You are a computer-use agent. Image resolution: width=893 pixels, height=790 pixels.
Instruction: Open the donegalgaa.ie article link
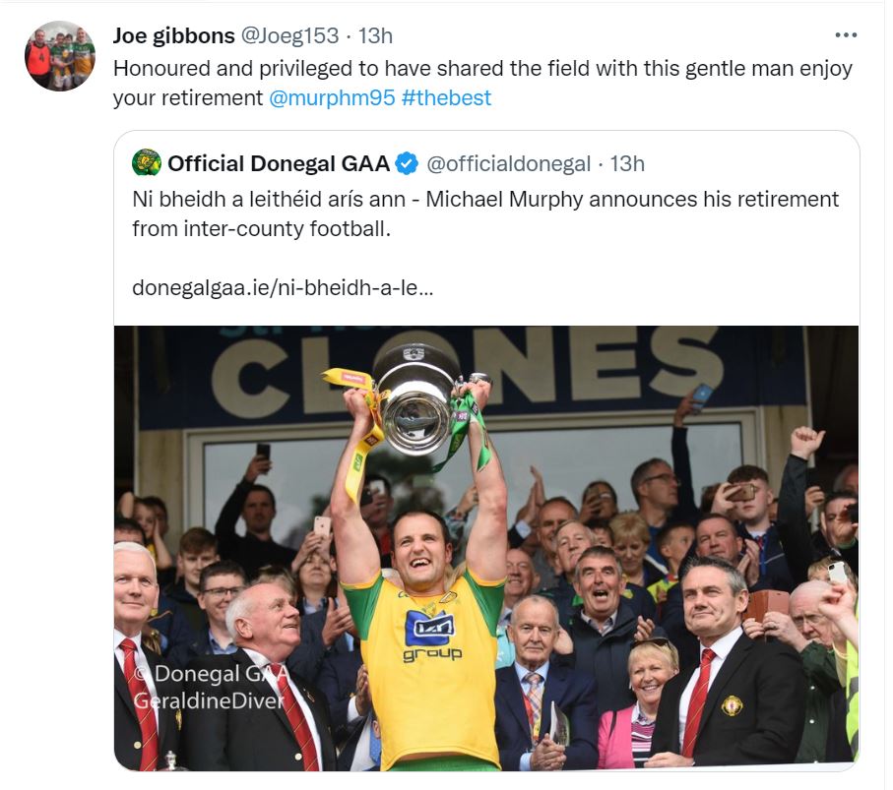click(283, 288)
